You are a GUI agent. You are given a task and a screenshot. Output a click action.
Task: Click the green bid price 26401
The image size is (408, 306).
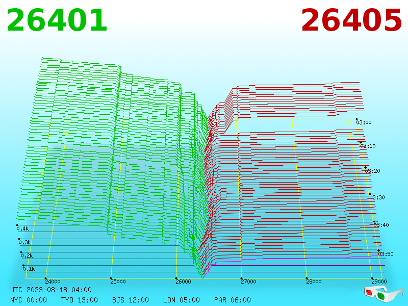point(57,20)
